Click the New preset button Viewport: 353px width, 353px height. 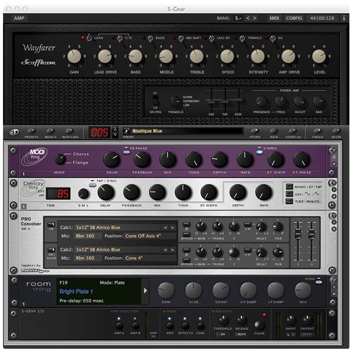[x=274, y=131]
